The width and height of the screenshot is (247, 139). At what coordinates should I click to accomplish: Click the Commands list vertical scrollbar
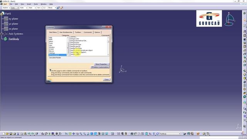pyautogui.click(x=108, y=46)
